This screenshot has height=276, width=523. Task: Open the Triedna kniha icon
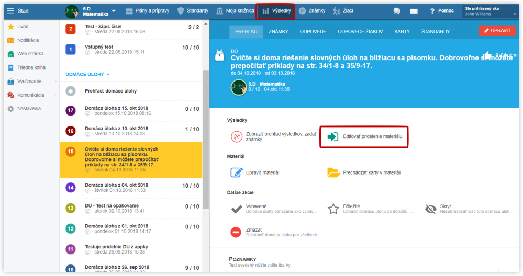point(10,67)
